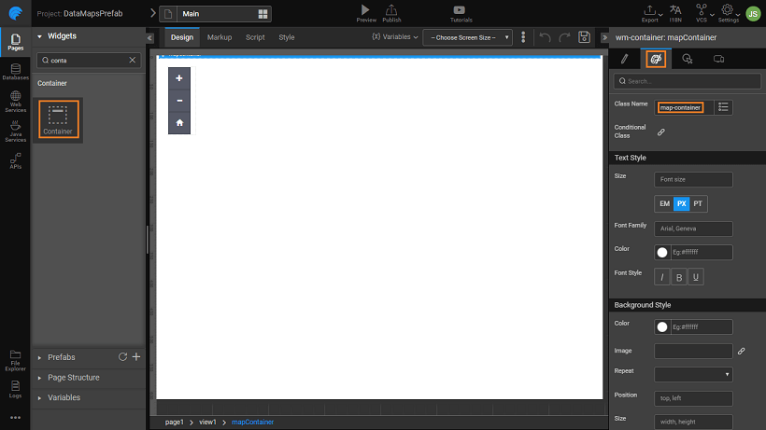Screen dimensions: 766x430
Task: Open File Explorer in the sidebar
Action: point(15,358)
